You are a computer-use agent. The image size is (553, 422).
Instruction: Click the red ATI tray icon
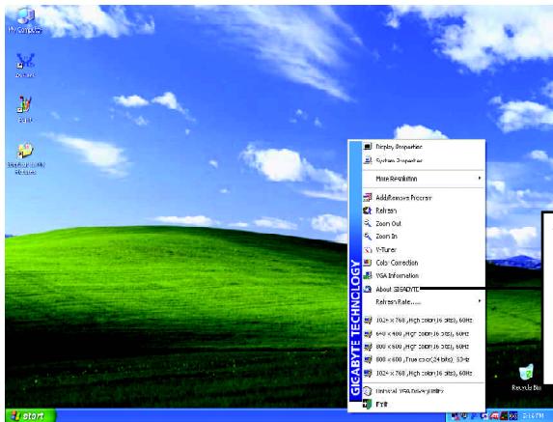494,416
